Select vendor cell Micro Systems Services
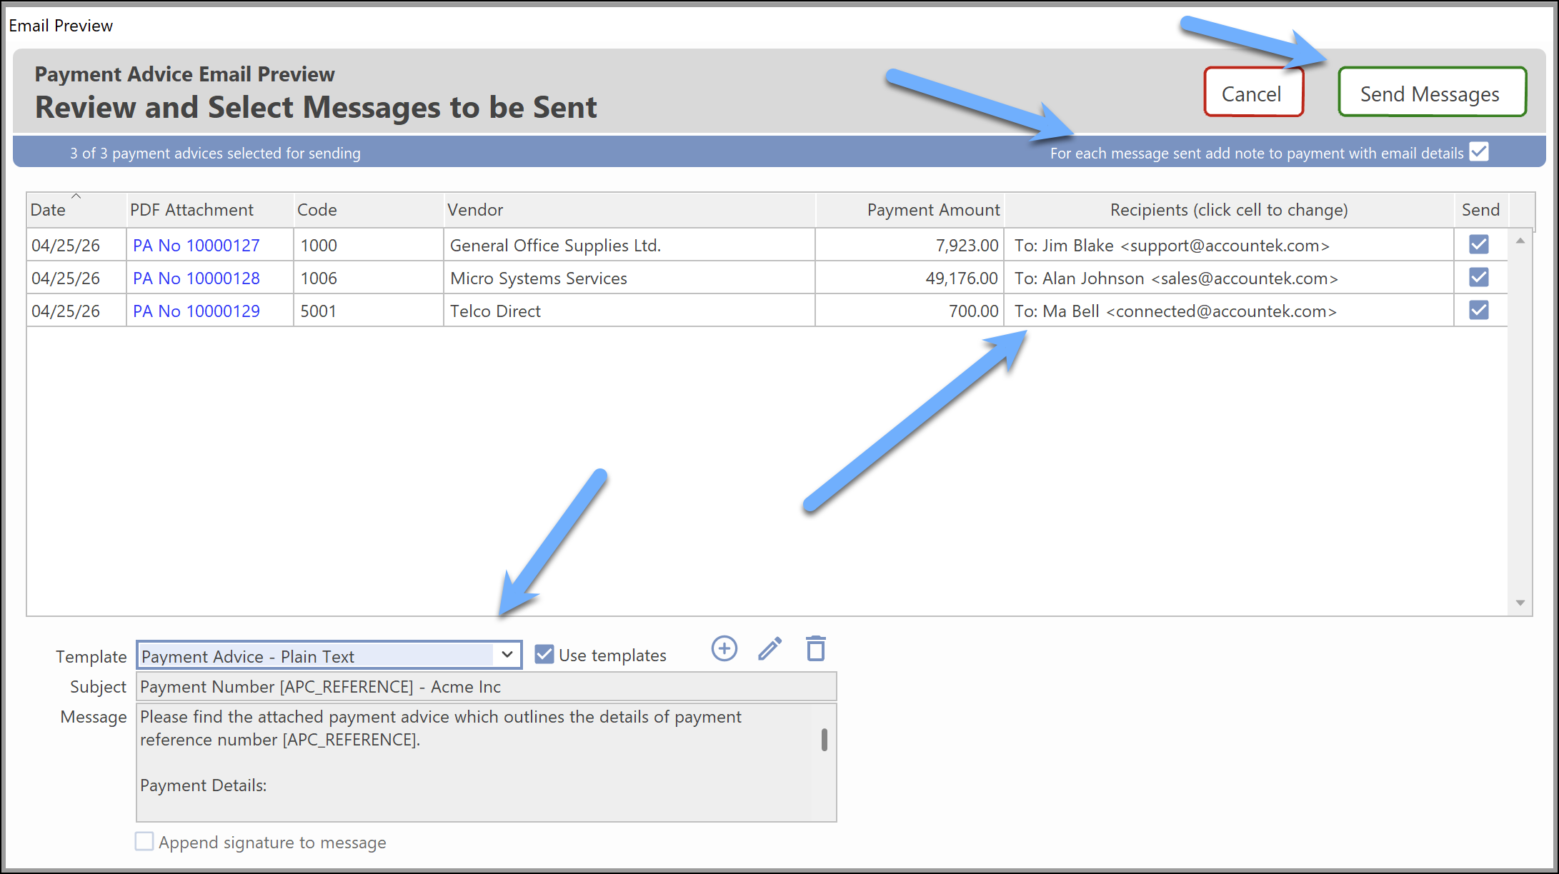The width and height of the screenshot is (1559, 874). 629,278
